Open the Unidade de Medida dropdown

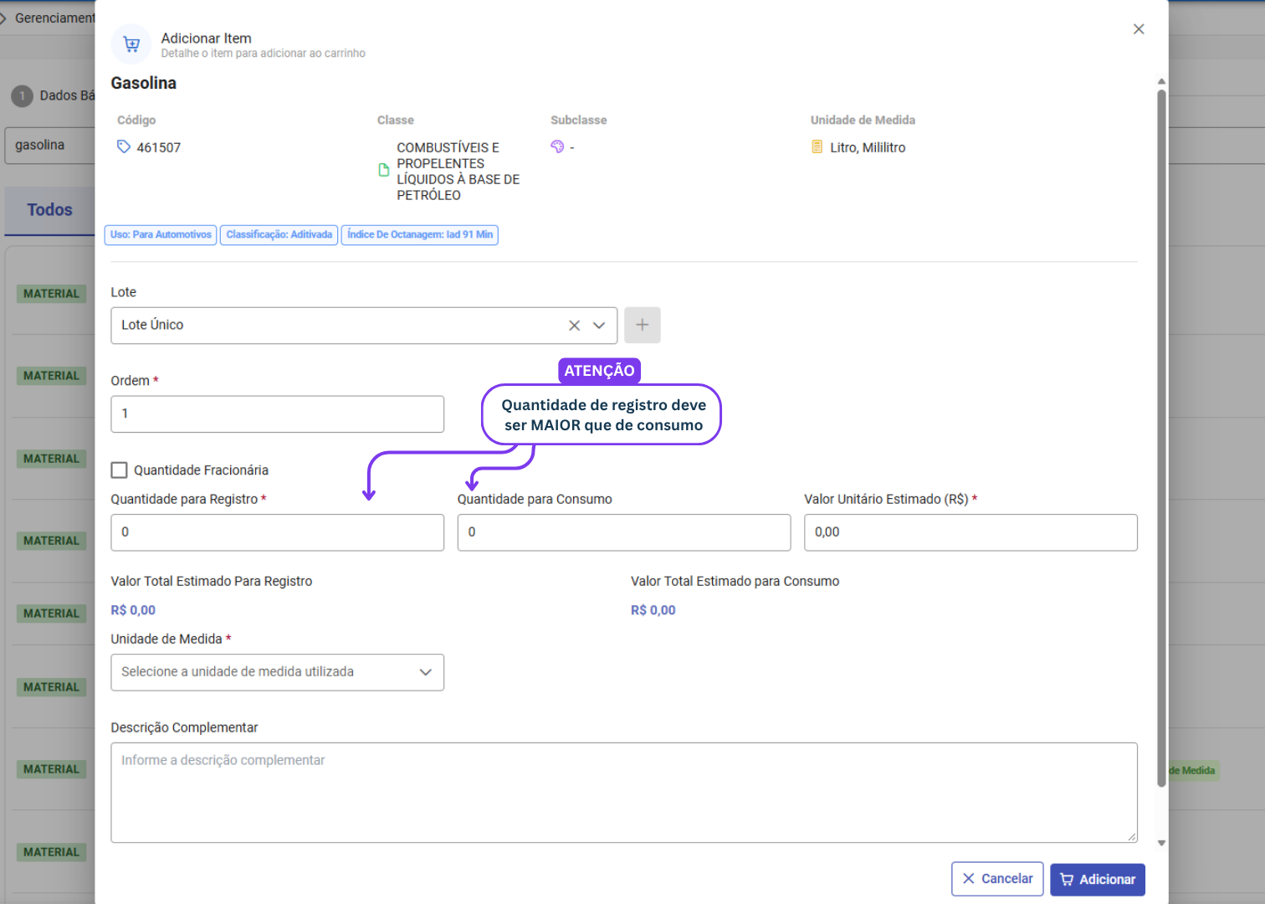pos(277,672)
